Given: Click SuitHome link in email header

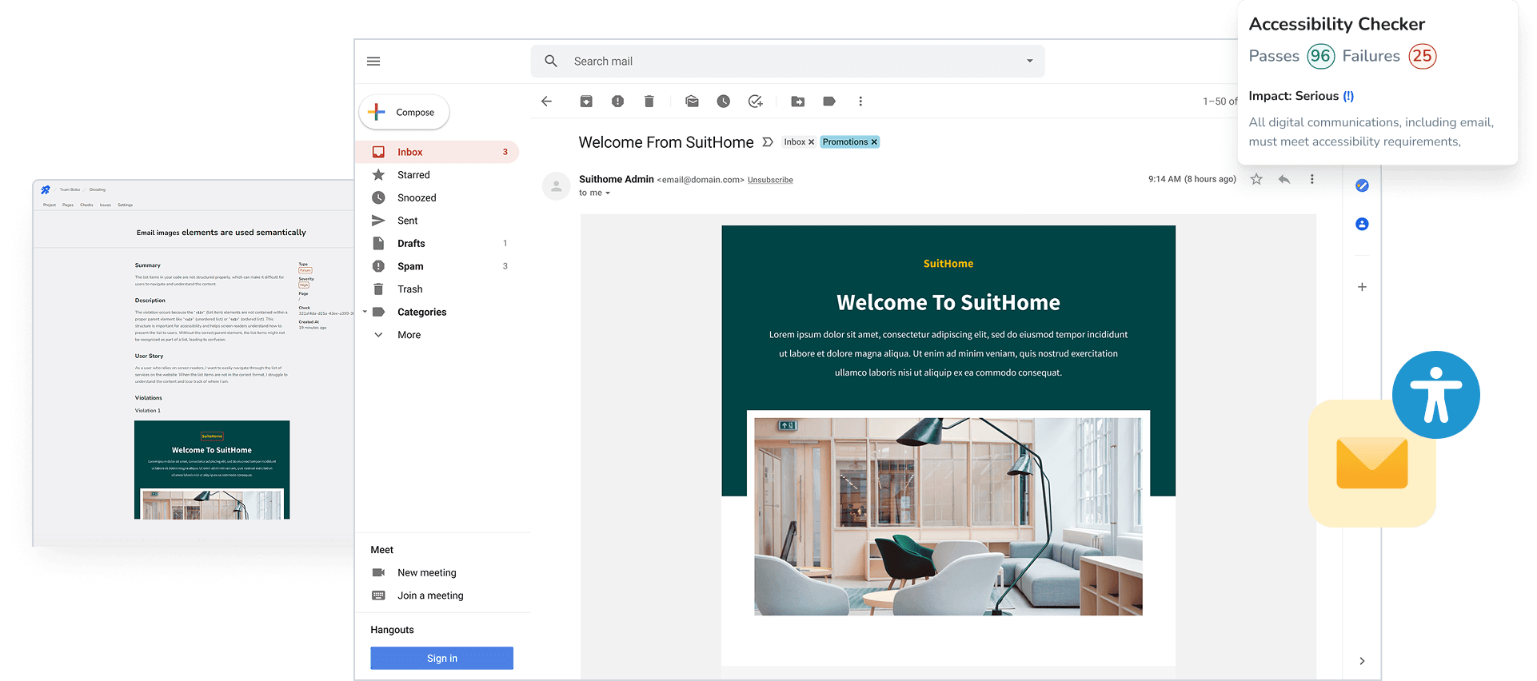Looking at the screenshot, I should (x=948, y=264).
